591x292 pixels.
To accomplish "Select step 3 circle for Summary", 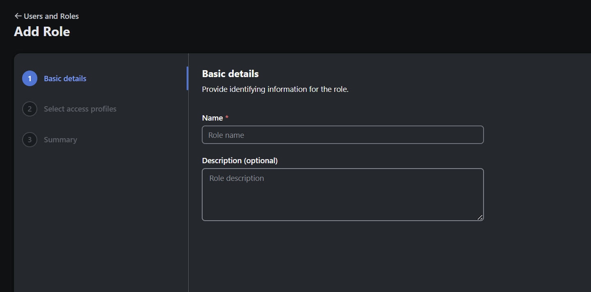I will [30, 139].
